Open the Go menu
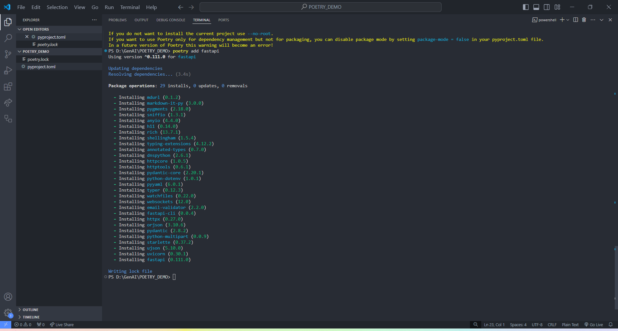 (95, 7)
